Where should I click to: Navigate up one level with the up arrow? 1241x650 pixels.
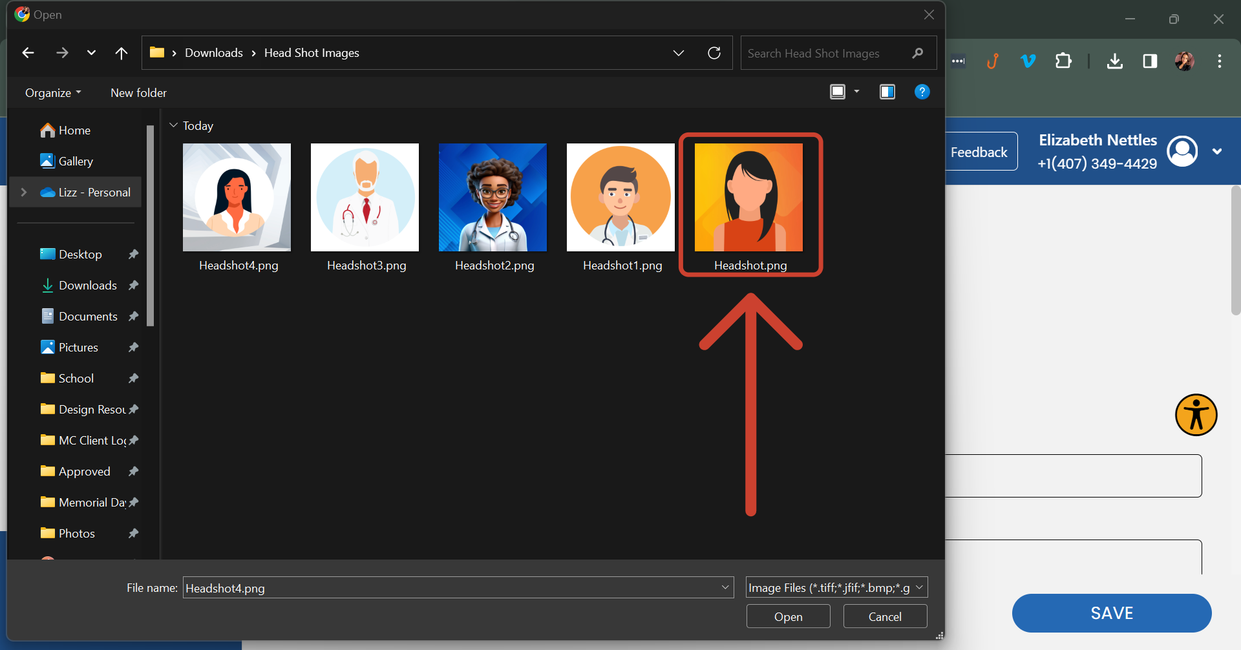[x=122, y=52]
